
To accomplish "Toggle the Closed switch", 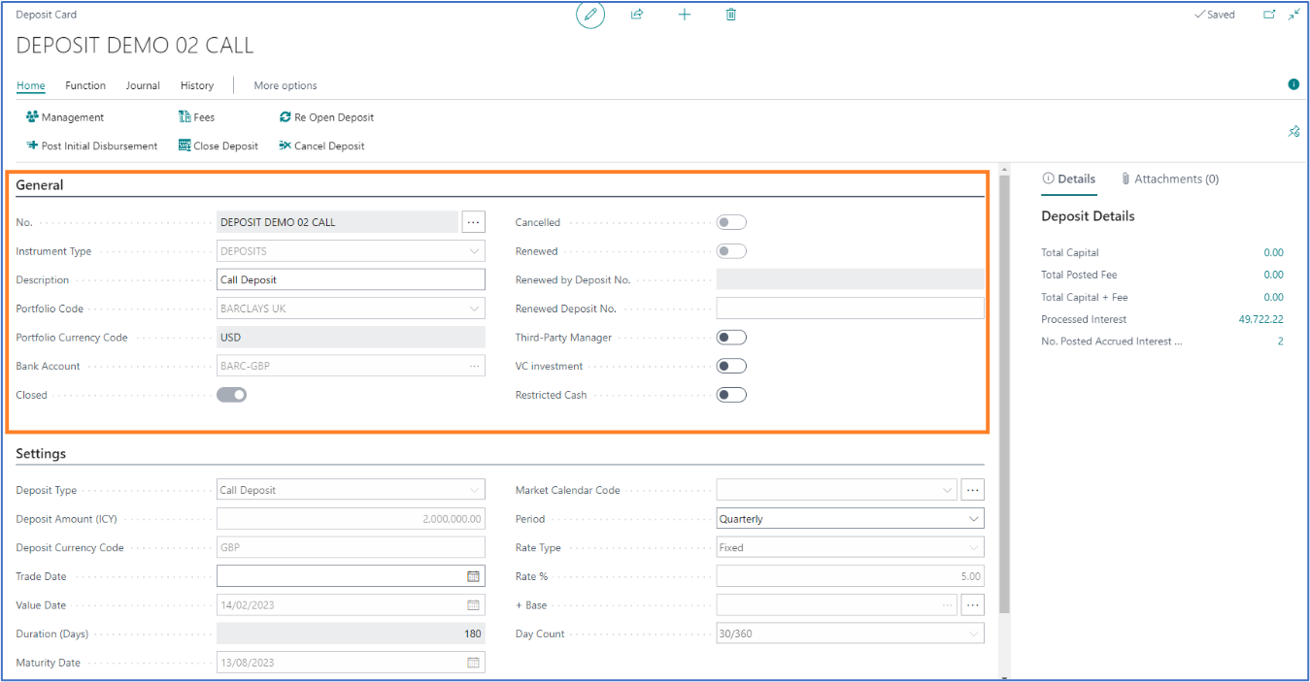I will tap(231, 395).
